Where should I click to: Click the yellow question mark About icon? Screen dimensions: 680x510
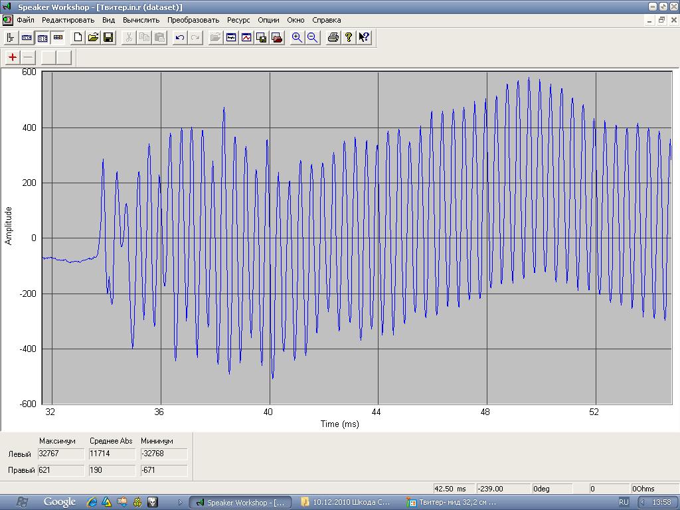(x=348, y=38)
